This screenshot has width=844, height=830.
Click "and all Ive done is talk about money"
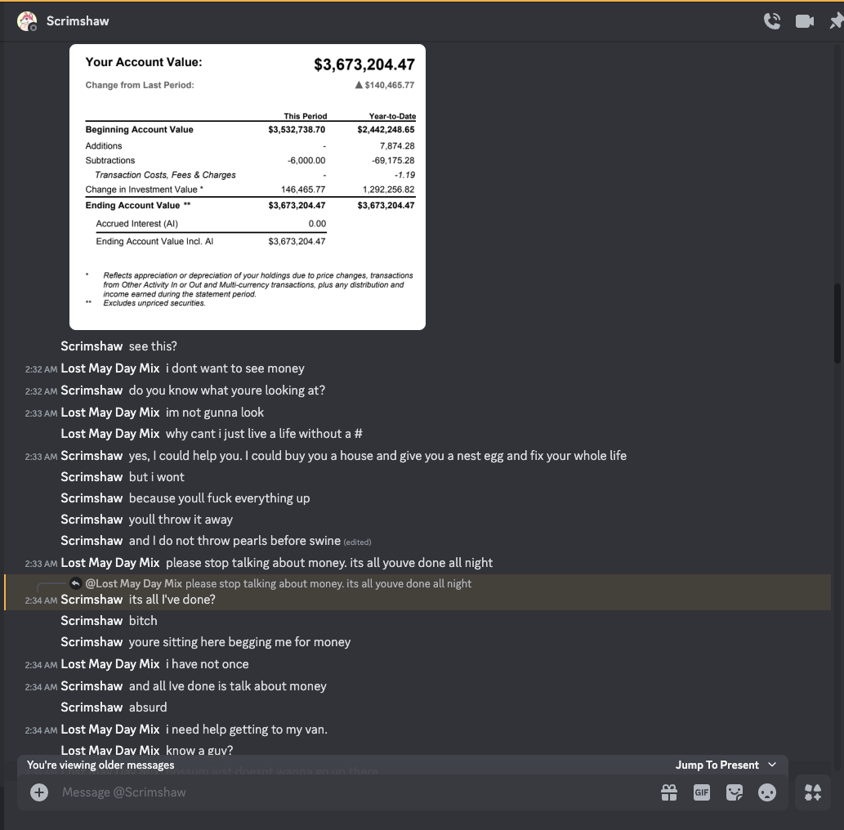tap(228, 685)
